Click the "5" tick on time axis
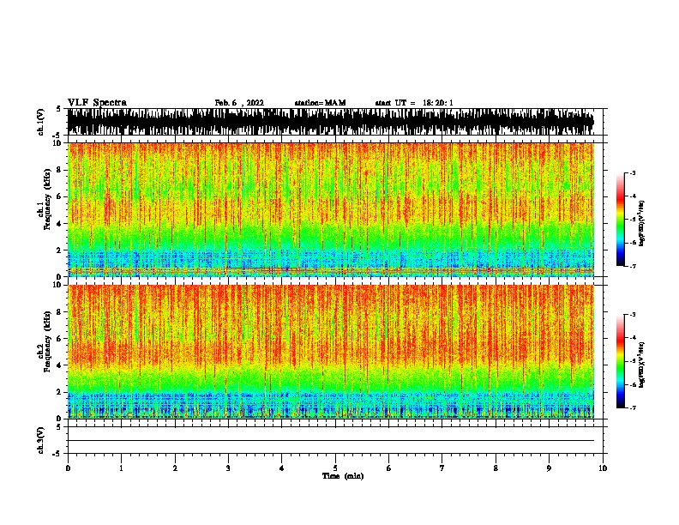Image resolution: width=679 pixels, height=525 pixels. 335,468
